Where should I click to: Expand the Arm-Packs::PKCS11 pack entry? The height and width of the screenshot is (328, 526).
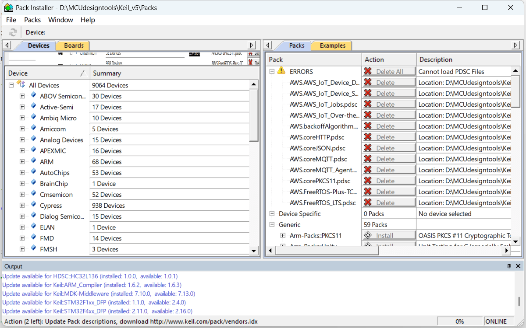coord(283,236)
